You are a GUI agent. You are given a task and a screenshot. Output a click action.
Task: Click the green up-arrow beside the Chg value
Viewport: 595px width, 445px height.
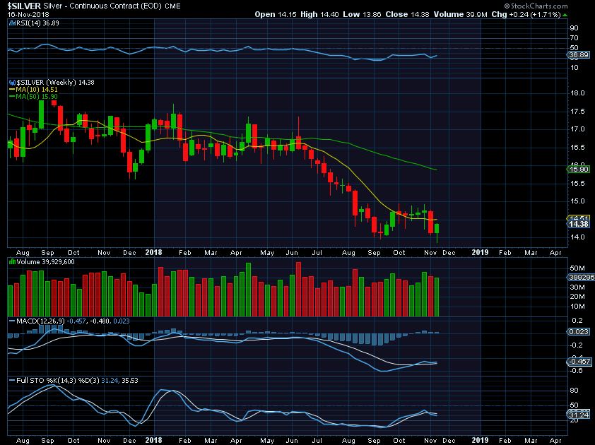565,15
